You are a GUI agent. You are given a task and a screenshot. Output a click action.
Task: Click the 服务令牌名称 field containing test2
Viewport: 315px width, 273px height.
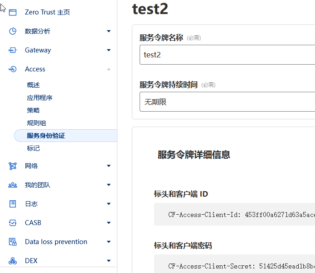pos(227,55)
